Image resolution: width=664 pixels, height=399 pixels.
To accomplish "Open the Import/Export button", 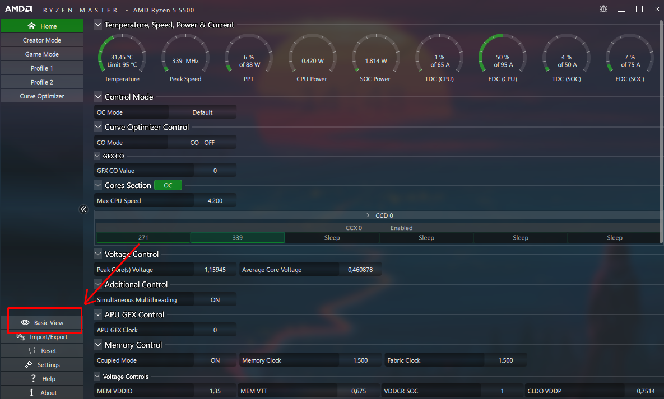I will 42,337.
